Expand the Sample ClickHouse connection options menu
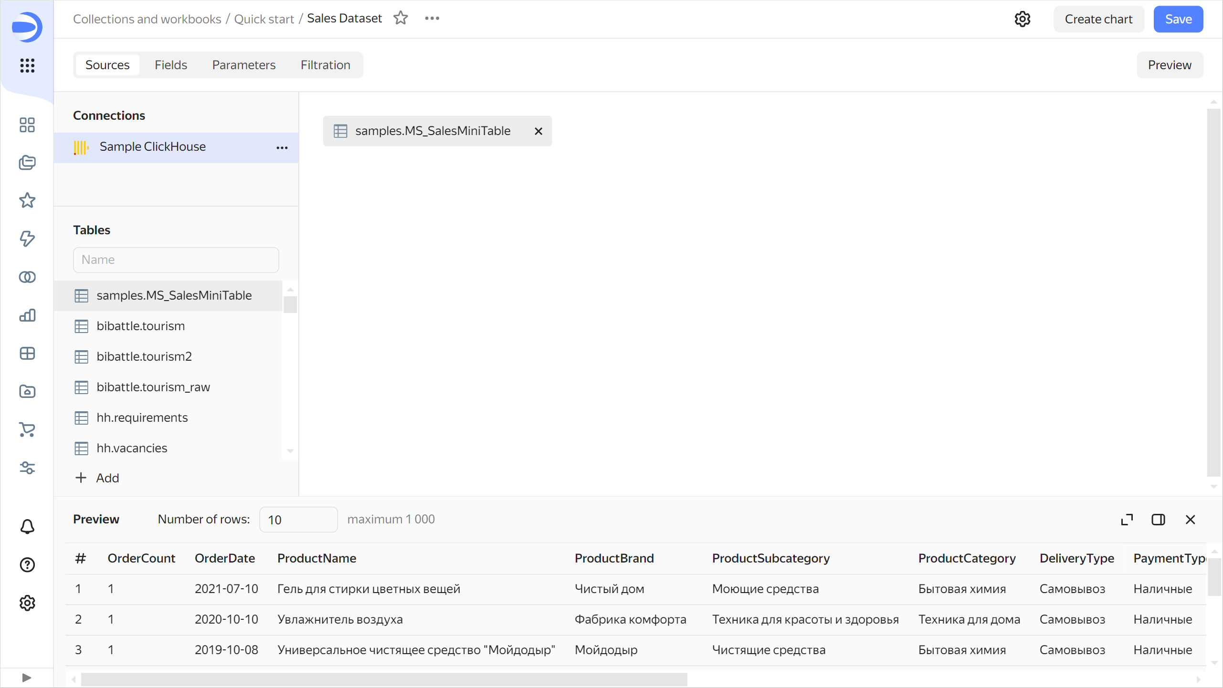 click(x=282, y=147)
